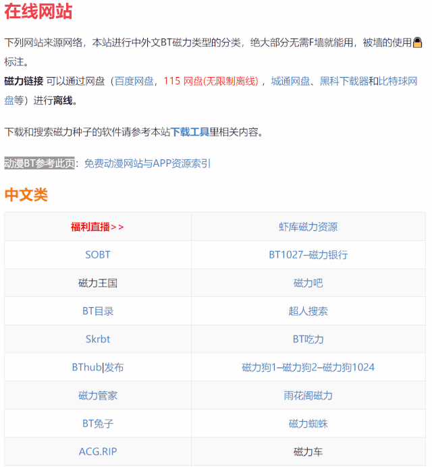
Task: Click the bold 磁力链接 text
Action: click(x=24, y=81)
